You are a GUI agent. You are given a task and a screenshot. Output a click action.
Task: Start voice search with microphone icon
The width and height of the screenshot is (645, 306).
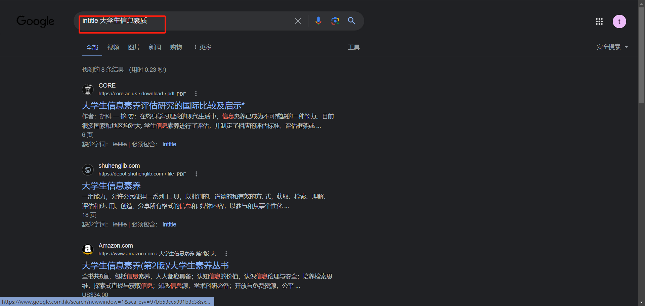(318, 21)
